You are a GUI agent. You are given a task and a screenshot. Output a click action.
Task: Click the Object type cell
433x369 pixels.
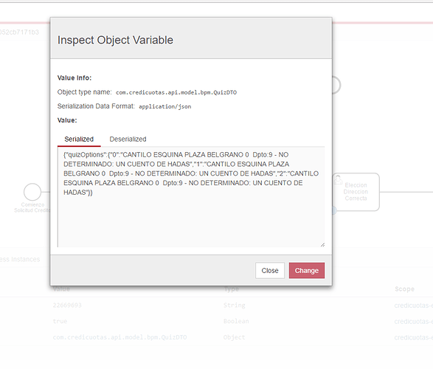click(x=234, y=337)
